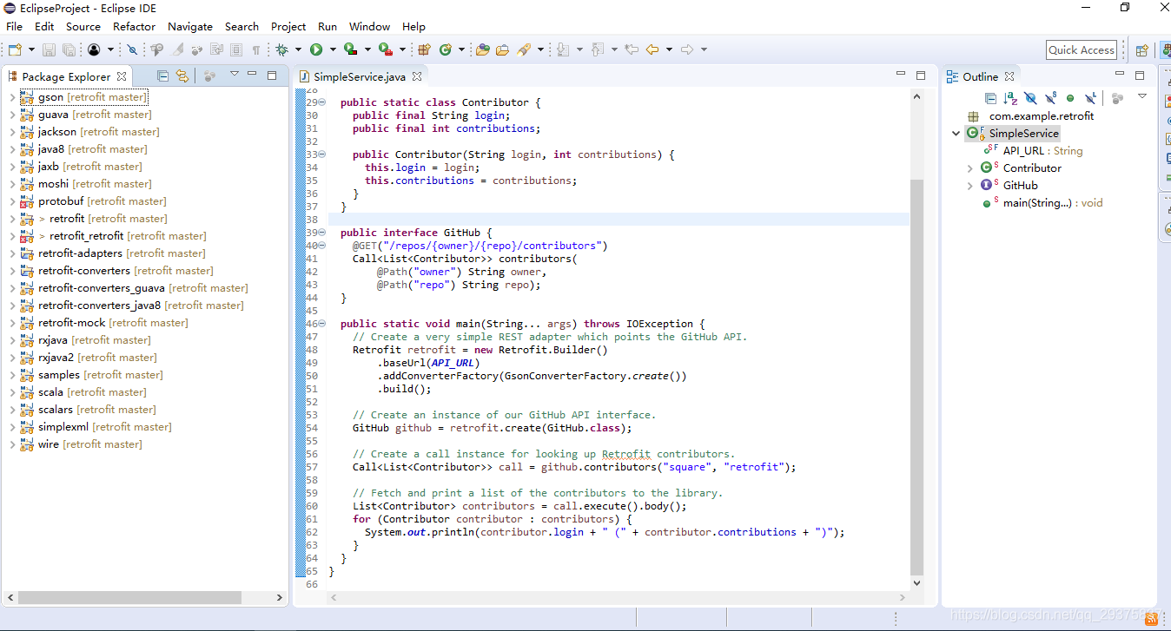
Task: Open the File menu
Action: (x=15, y=26)
